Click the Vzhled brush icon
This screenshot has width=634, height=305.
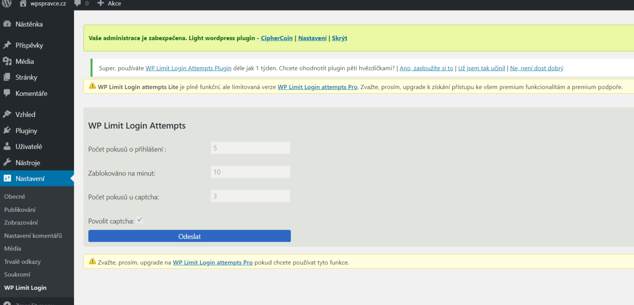pyautogui.click(x=7, y=114)
